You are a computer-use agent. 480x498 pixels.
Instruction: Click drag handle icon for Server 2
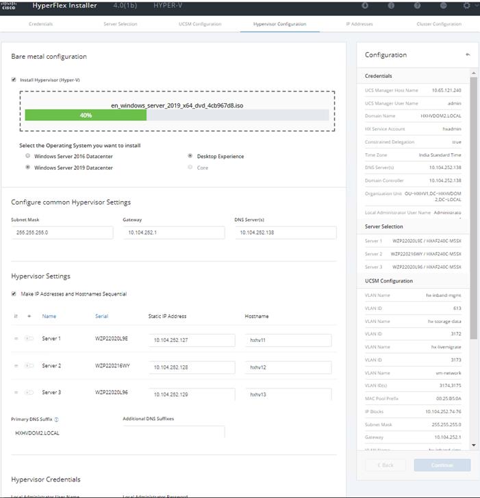click(x=16, y=365)
